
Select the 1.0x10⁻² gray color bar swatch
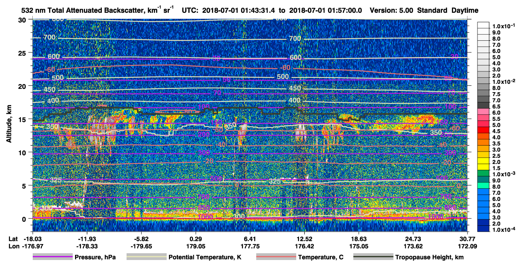tap(483, 81)
